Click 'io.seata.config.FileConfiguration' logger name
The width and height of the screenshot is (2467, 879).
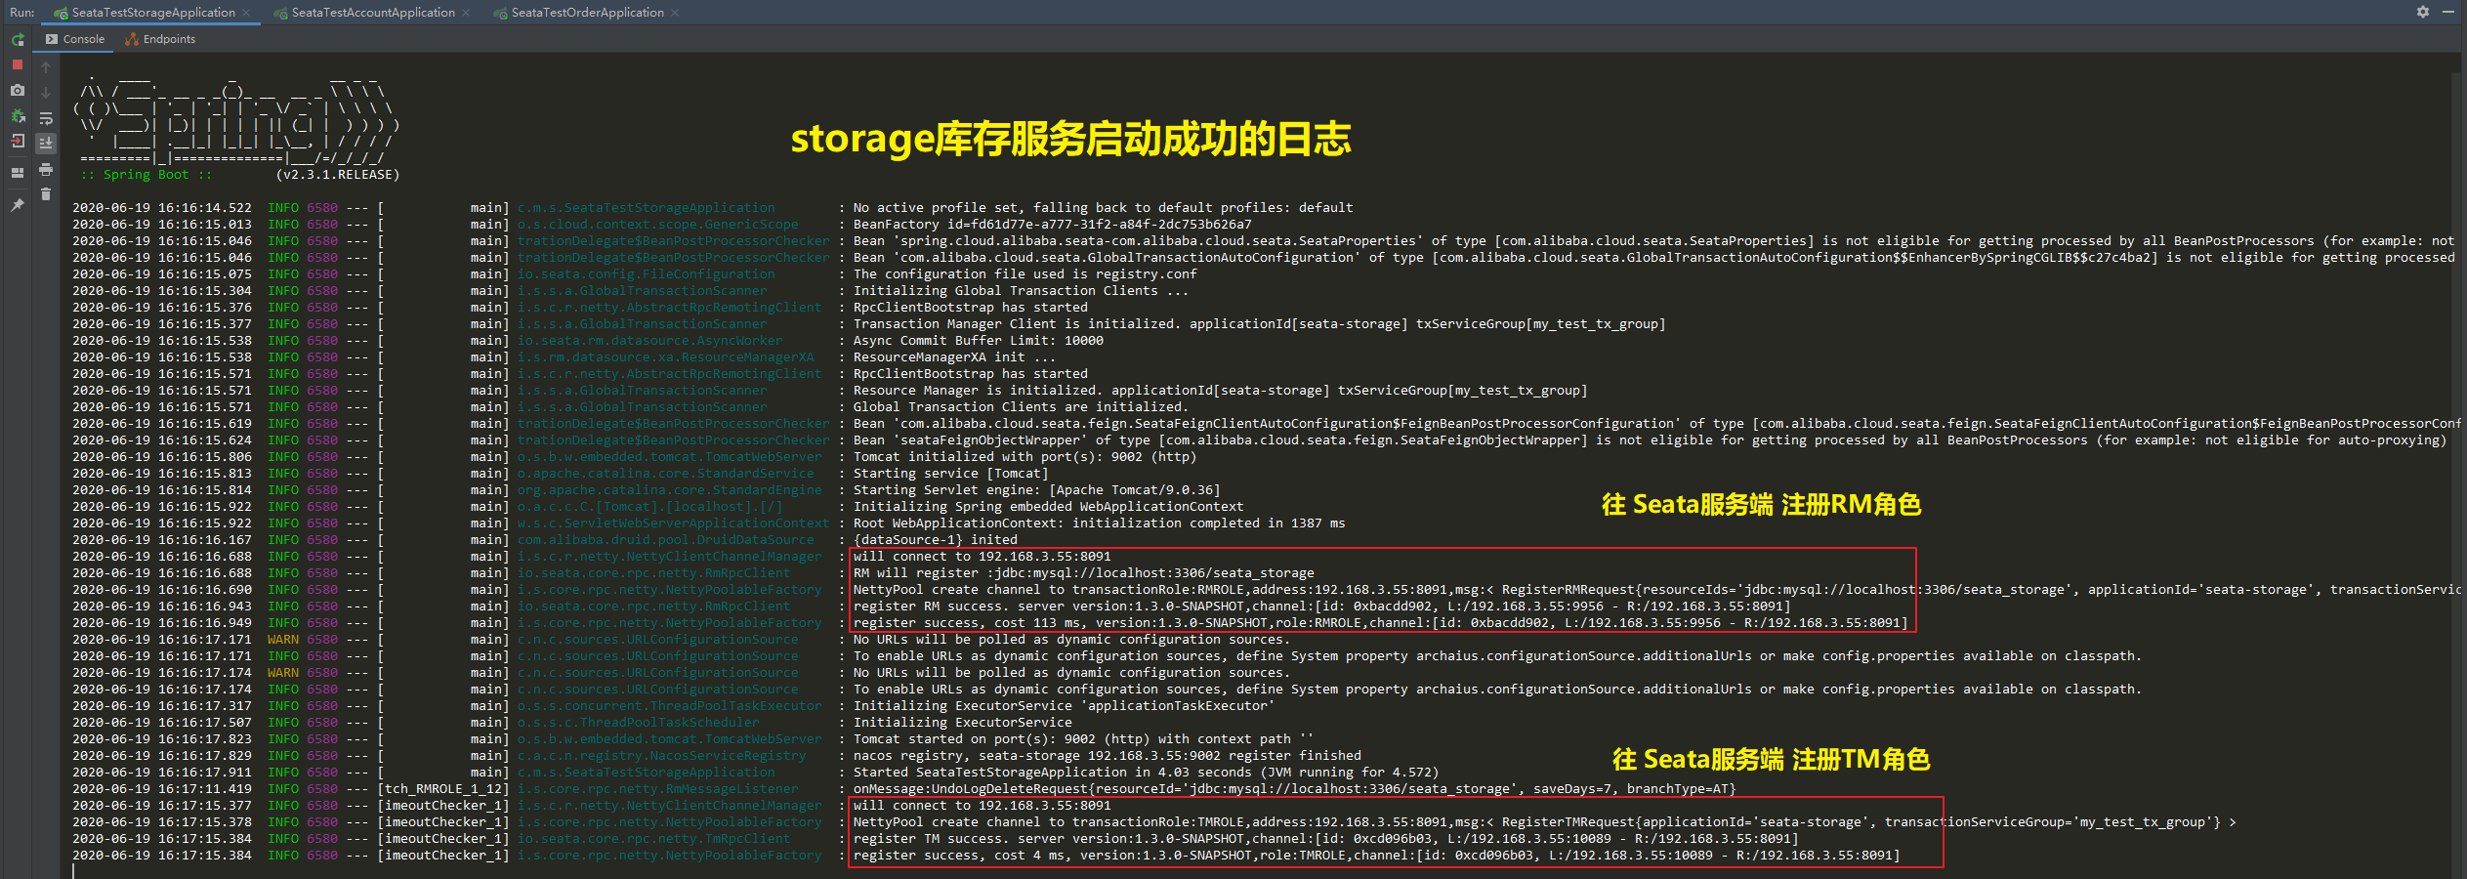click(647, 274)
